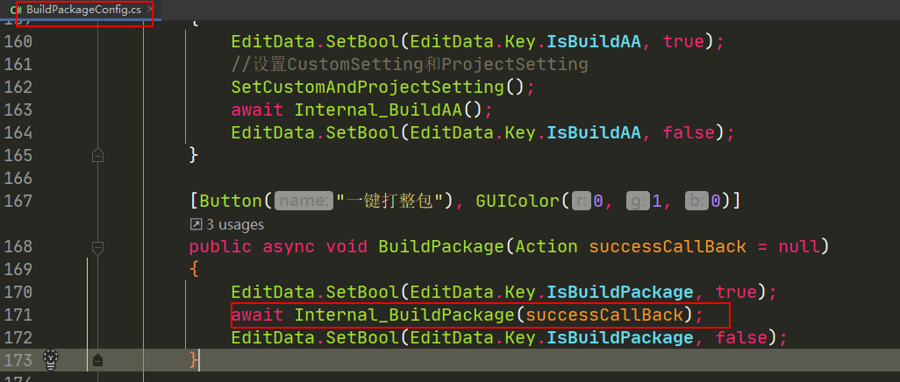Toggle the fold end marker at line 173
This screenshot has width=900, height=382.
click(97, 359)
